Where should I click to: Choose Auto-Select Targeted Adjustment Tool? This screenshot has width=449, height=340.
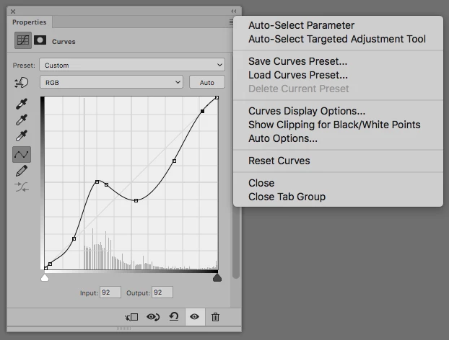click(x=337, y=39)
